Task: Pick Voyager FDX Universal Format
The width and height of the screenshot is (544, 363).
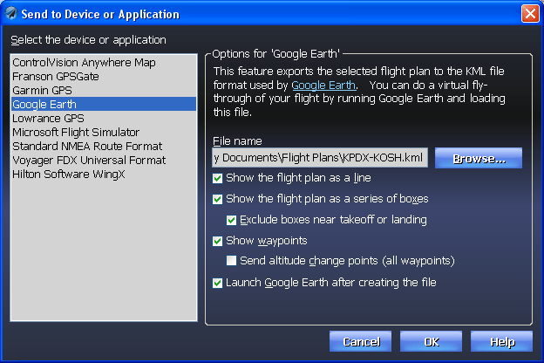Action: [104, 160]
